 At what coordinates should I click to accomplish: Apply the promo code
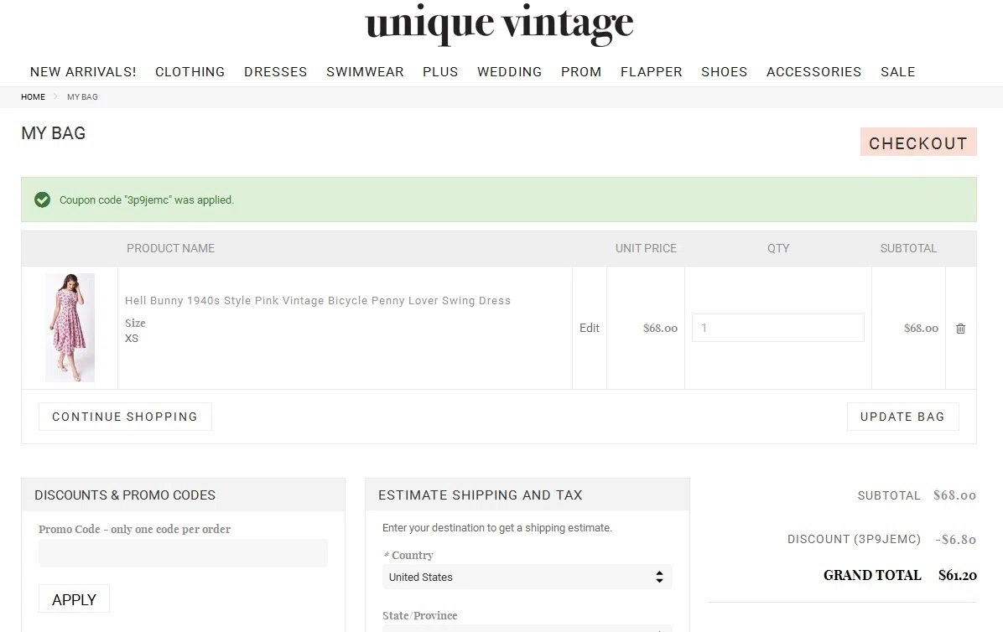pos(74,598)
